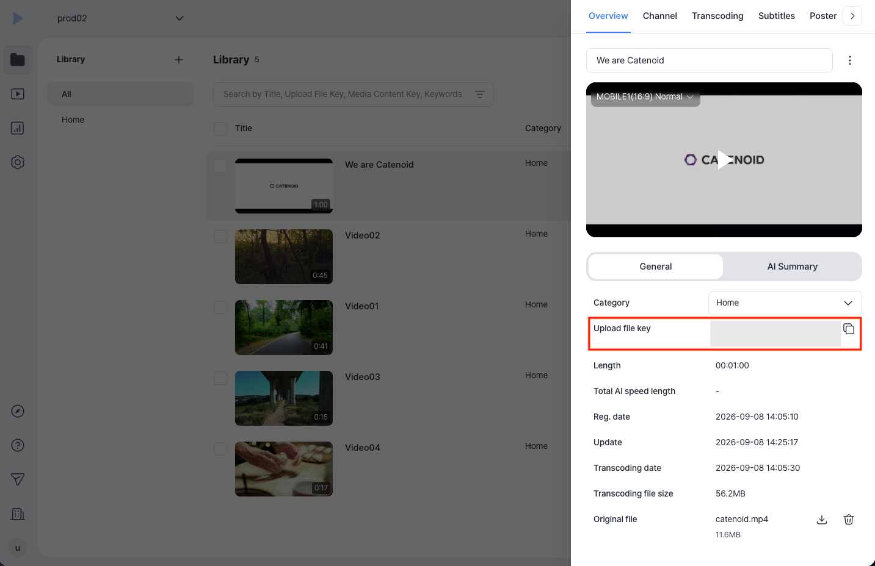Switch to the Subtitles tab
Screen dimensions: 875x566
[777, 16]
